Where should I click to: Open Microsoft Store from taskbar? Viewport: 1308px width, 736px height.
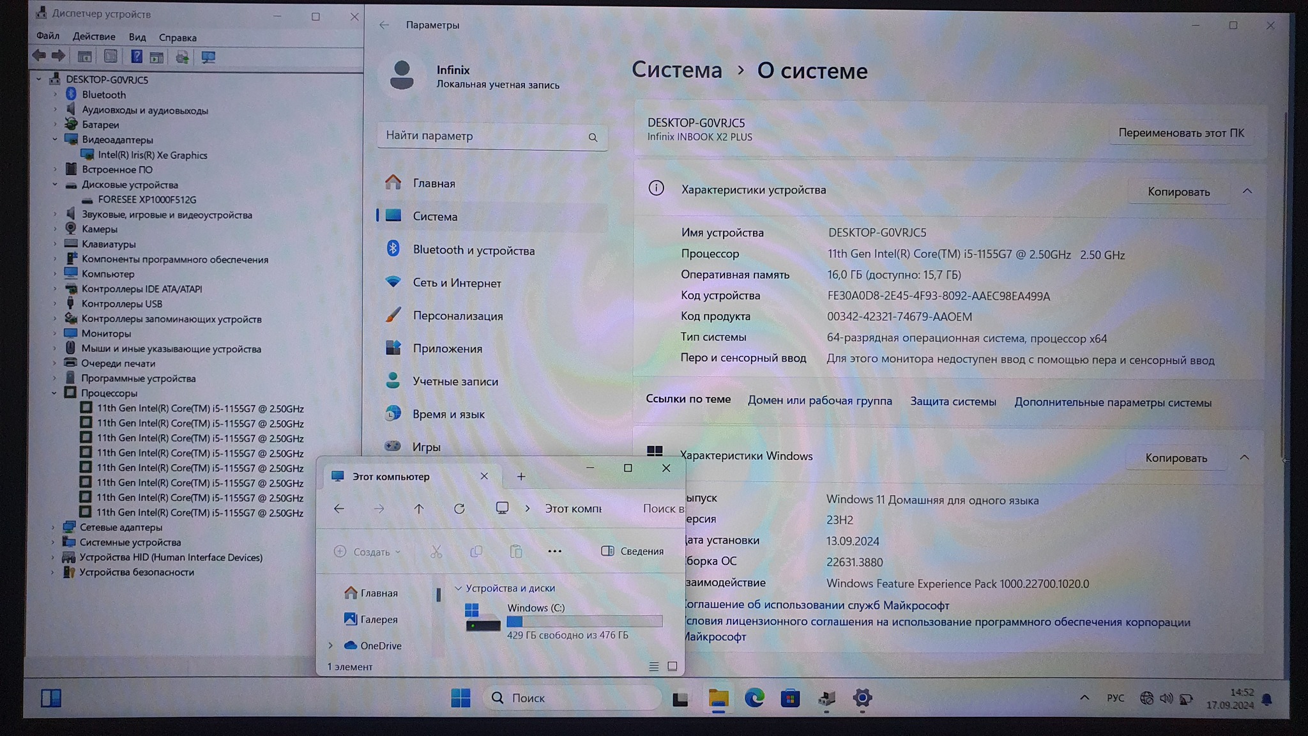[790, 698]
